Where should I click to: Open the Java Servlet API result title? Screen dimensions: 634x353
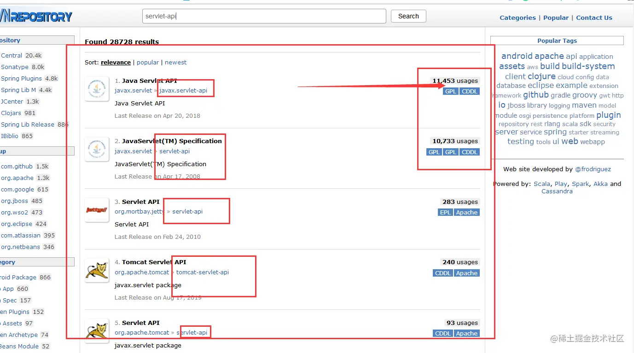point(150,81)
